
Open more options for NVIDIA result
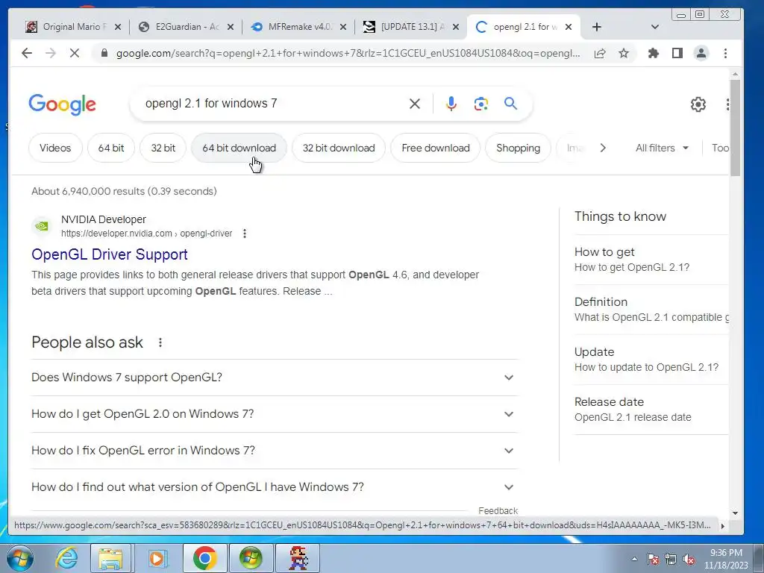245,234
